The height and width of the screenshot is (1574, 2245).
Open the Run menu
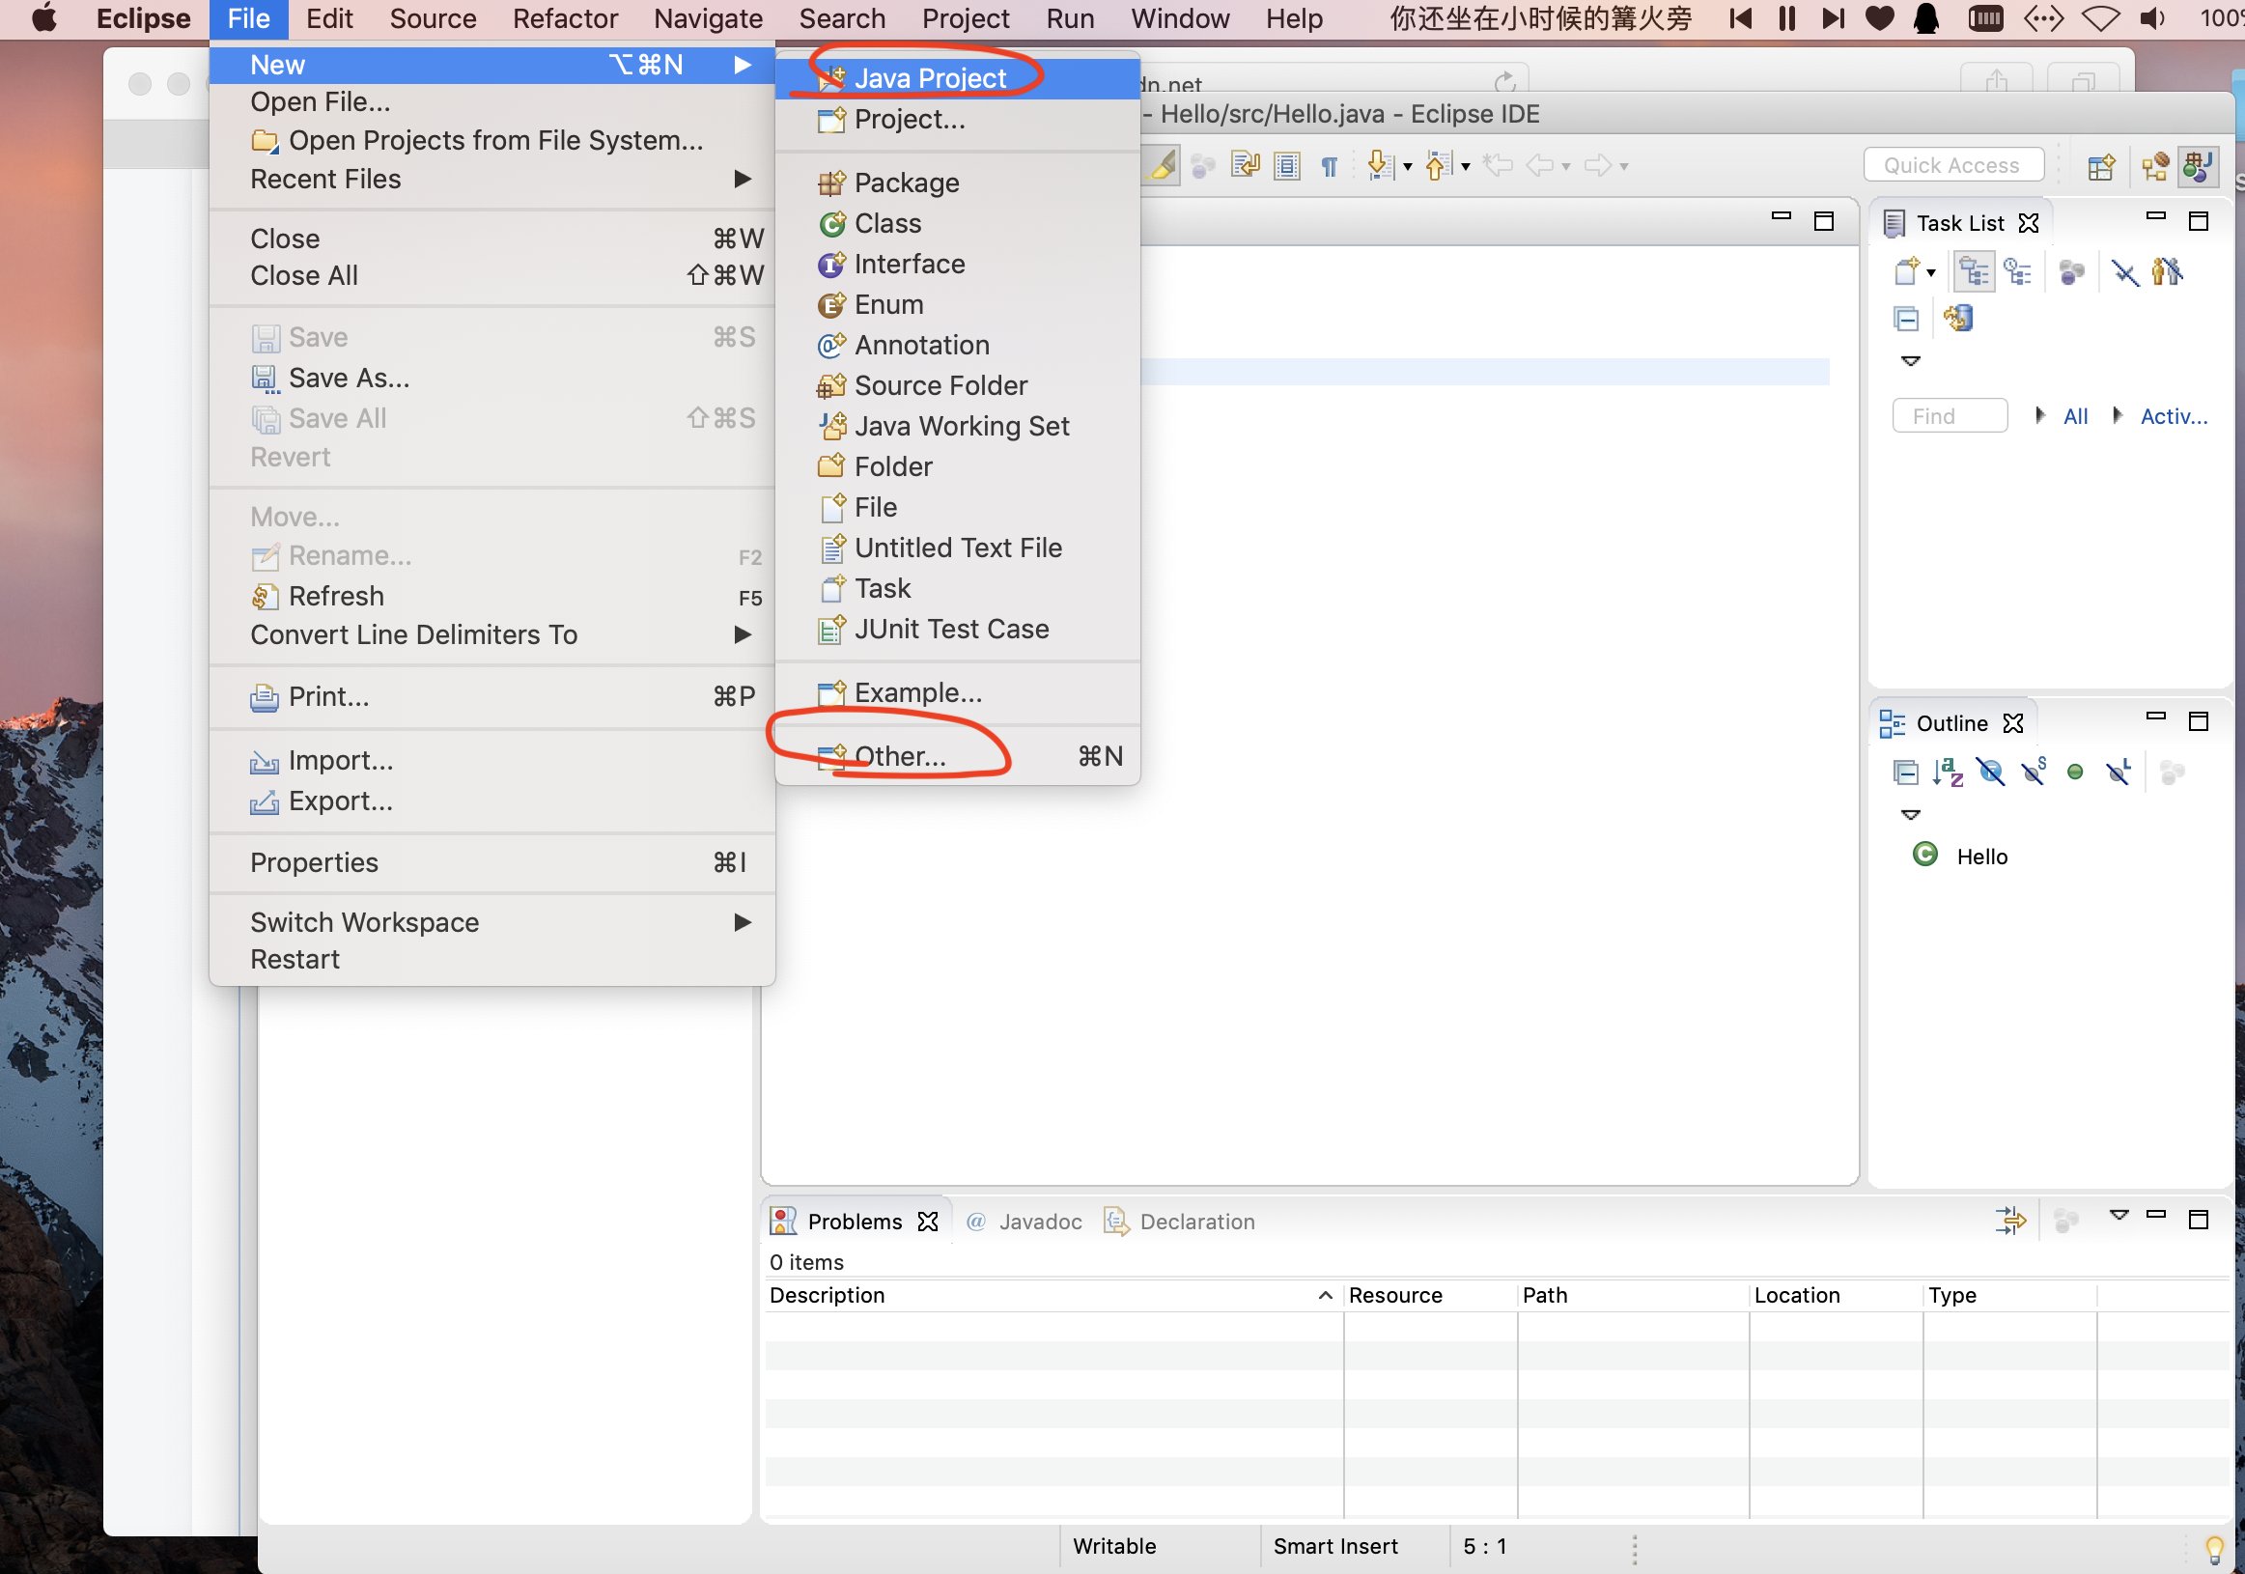1070,18
